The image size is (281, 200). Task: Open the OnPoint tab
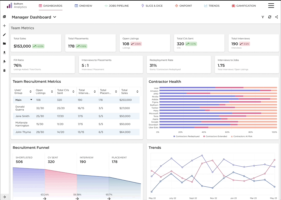[x=183, y=6]
